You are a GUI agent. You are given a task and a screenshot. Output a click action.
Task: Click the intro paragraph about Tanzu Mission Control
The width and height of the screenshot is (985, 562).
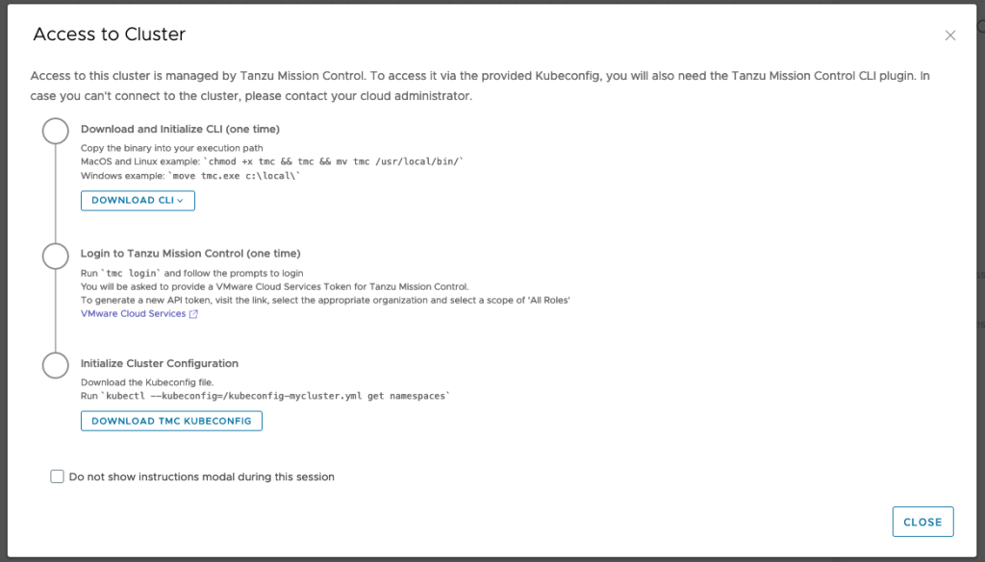tap(480, 86)
